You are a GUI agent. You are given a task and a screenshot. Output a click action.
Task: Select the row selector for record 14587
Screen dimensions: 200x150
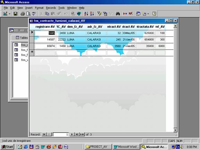tap(32, 40)
